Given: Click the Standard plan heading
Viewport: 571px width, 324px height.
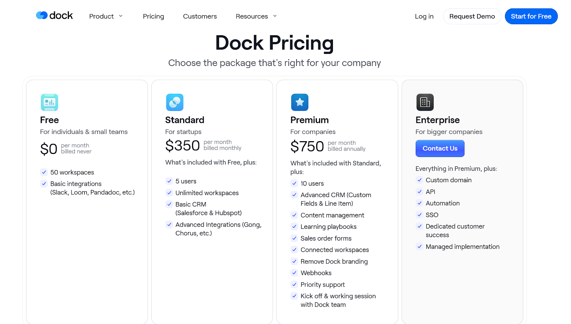Looking at the screenshot, I should 185,120.
